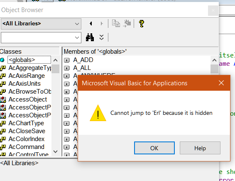
Task: Click the <All Libraries> details pane text
Action: pyautogui.click(x=19, y=163)
